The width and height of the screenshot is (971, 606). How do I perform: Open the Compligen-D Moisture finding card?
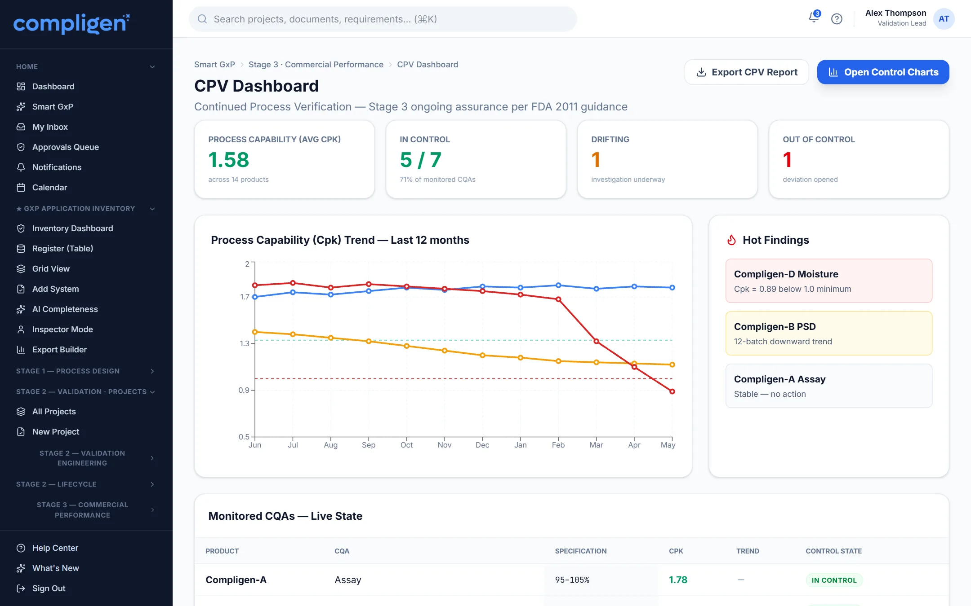pos(828,281)
